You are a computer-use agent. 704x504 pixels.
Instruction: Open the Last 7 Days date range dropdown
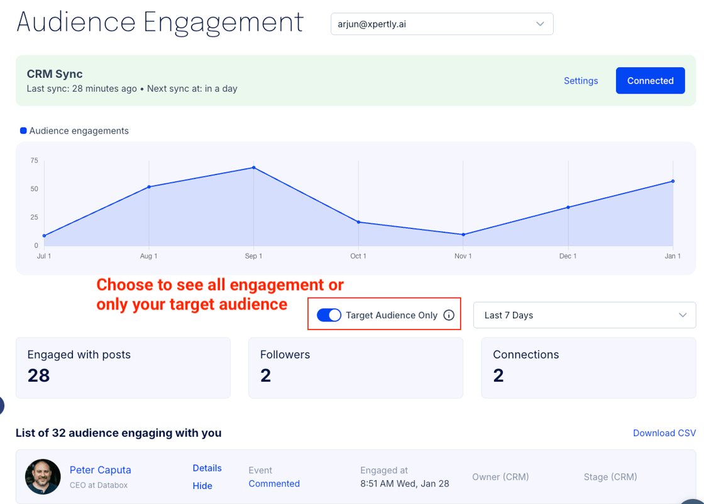point(584,315)
